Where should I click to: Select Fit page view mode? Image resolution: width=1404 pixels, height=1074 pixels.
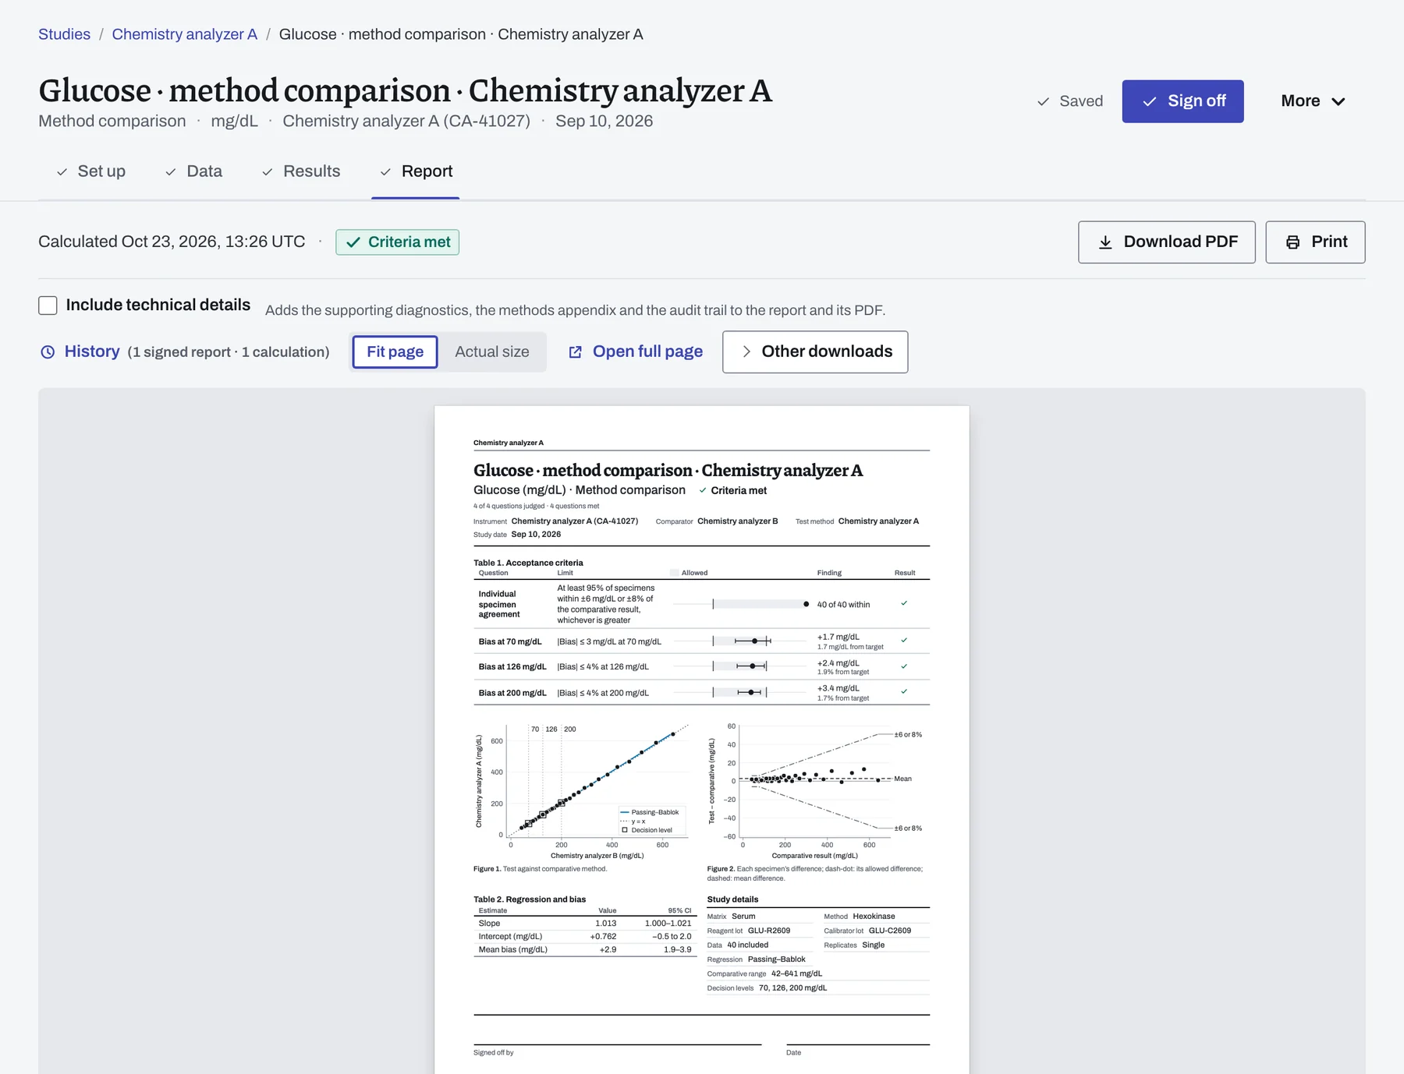[x=395, y=352]
